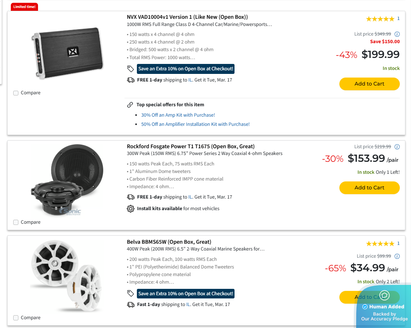Viewport: 411px width, 328px height.
Task: Click the info icon beside NVX list price
Action: 397,34
